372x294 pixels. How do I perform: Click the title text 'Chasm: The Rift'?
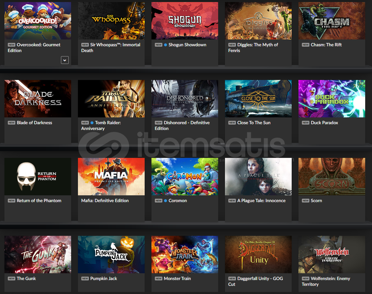[x=326, y=45]
